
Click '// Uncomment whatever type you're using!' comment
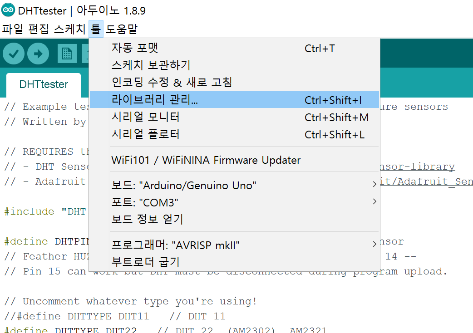(x=131, y=301)
